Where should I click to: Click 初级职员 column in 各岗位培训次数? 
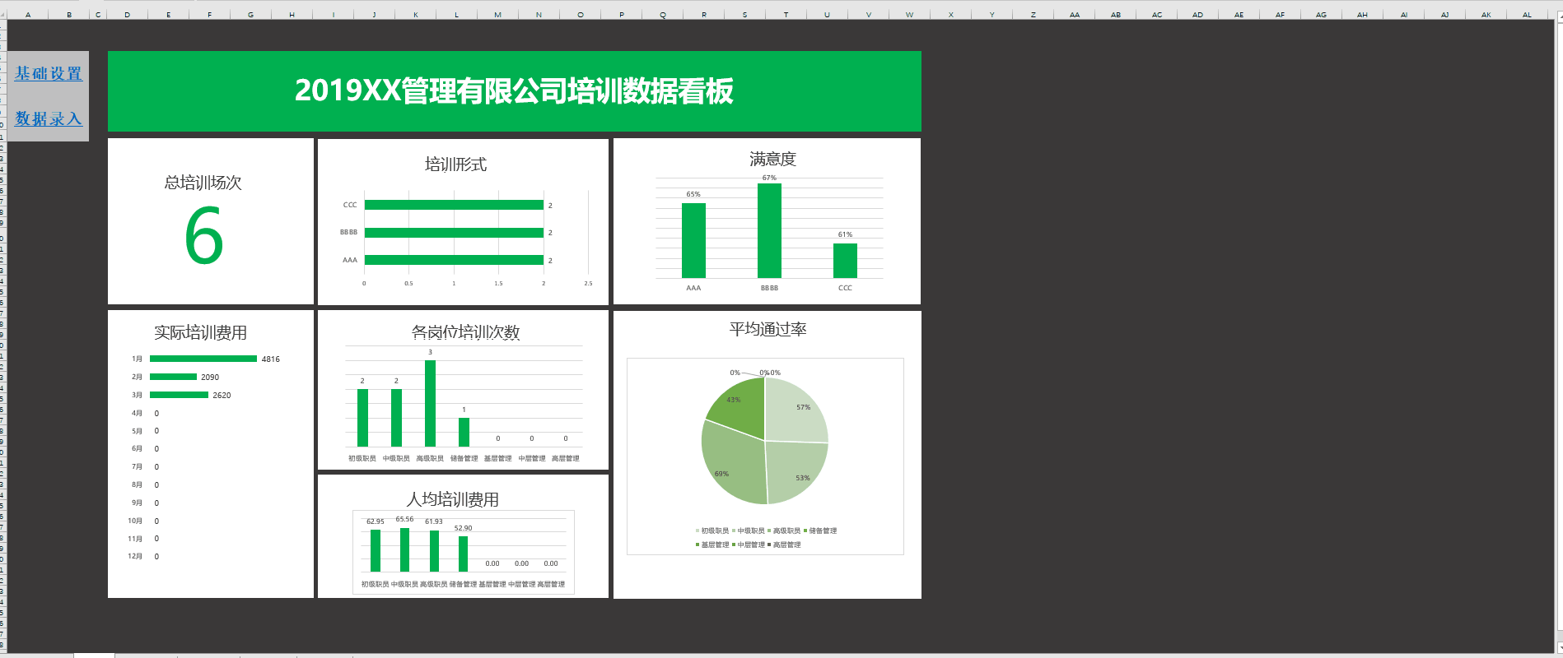362,418
